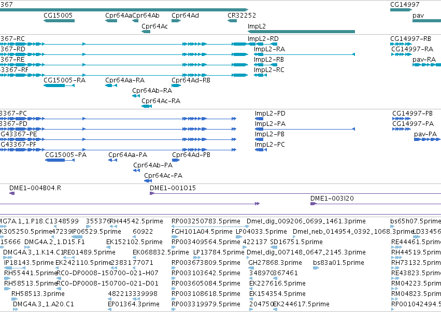Click RP003409564.5prime EST label
Image resolution: width=441 pixels, height=312 pixels.
click(x=206, y=242)
